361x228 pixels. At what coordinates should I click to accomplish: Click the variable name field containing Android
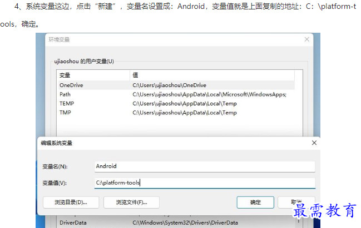[x=205, y=166]
